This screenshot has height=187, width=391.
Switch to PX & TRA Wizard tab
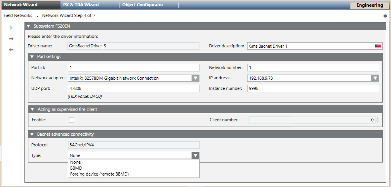click(81, 5)
